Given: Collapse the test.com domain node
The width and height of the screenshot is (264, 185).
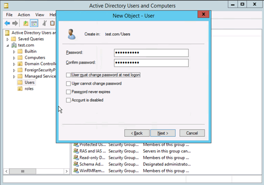Looking at the screenshot, I should [x=8, y=46].
